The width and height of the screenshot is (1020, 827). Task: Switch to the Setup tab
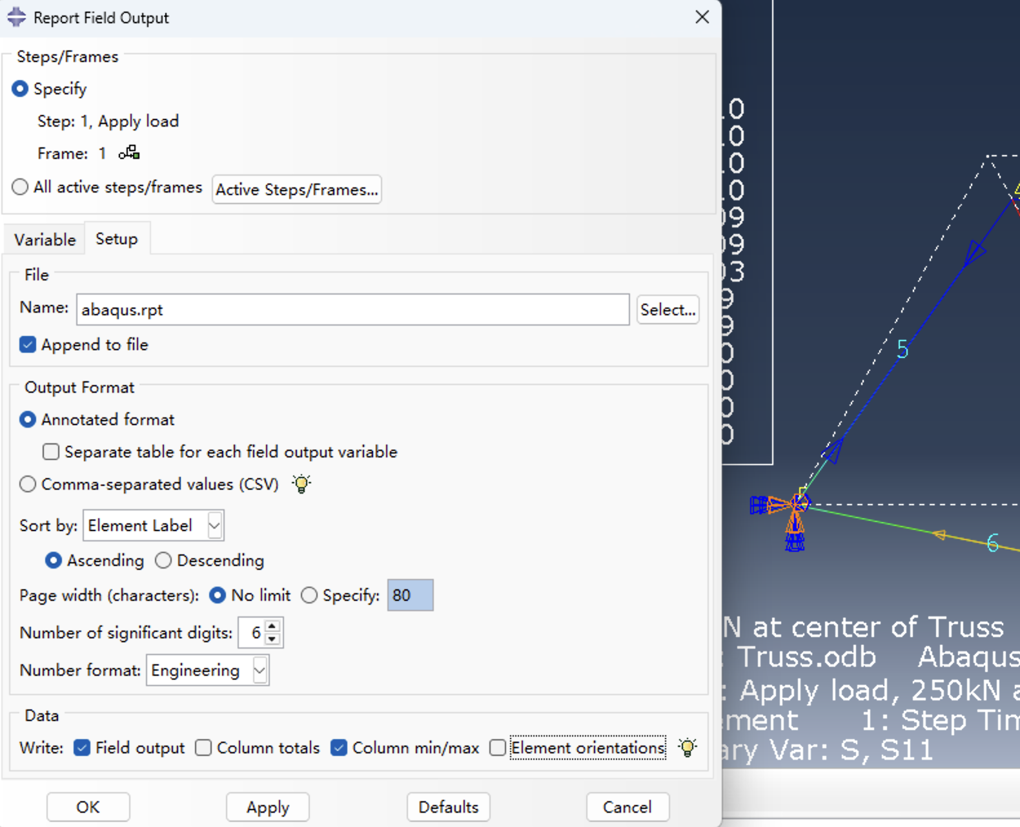(x=117, y=239)
